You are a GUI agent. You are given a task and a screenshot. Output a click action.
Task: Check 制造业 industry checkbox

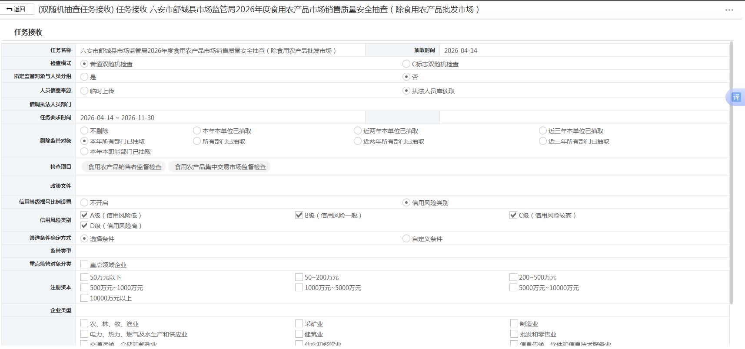click(x=514, y=323)
